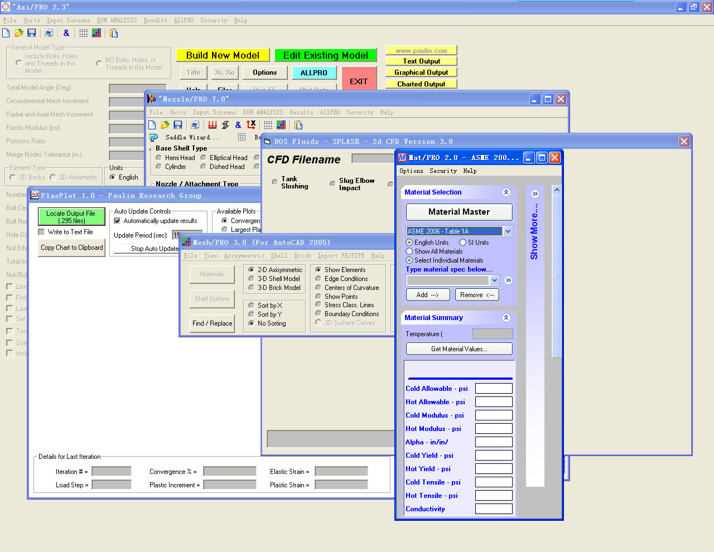The image size is (714, 552).
Task: Click the Material Master button
Action: click(x=459, y=212)
